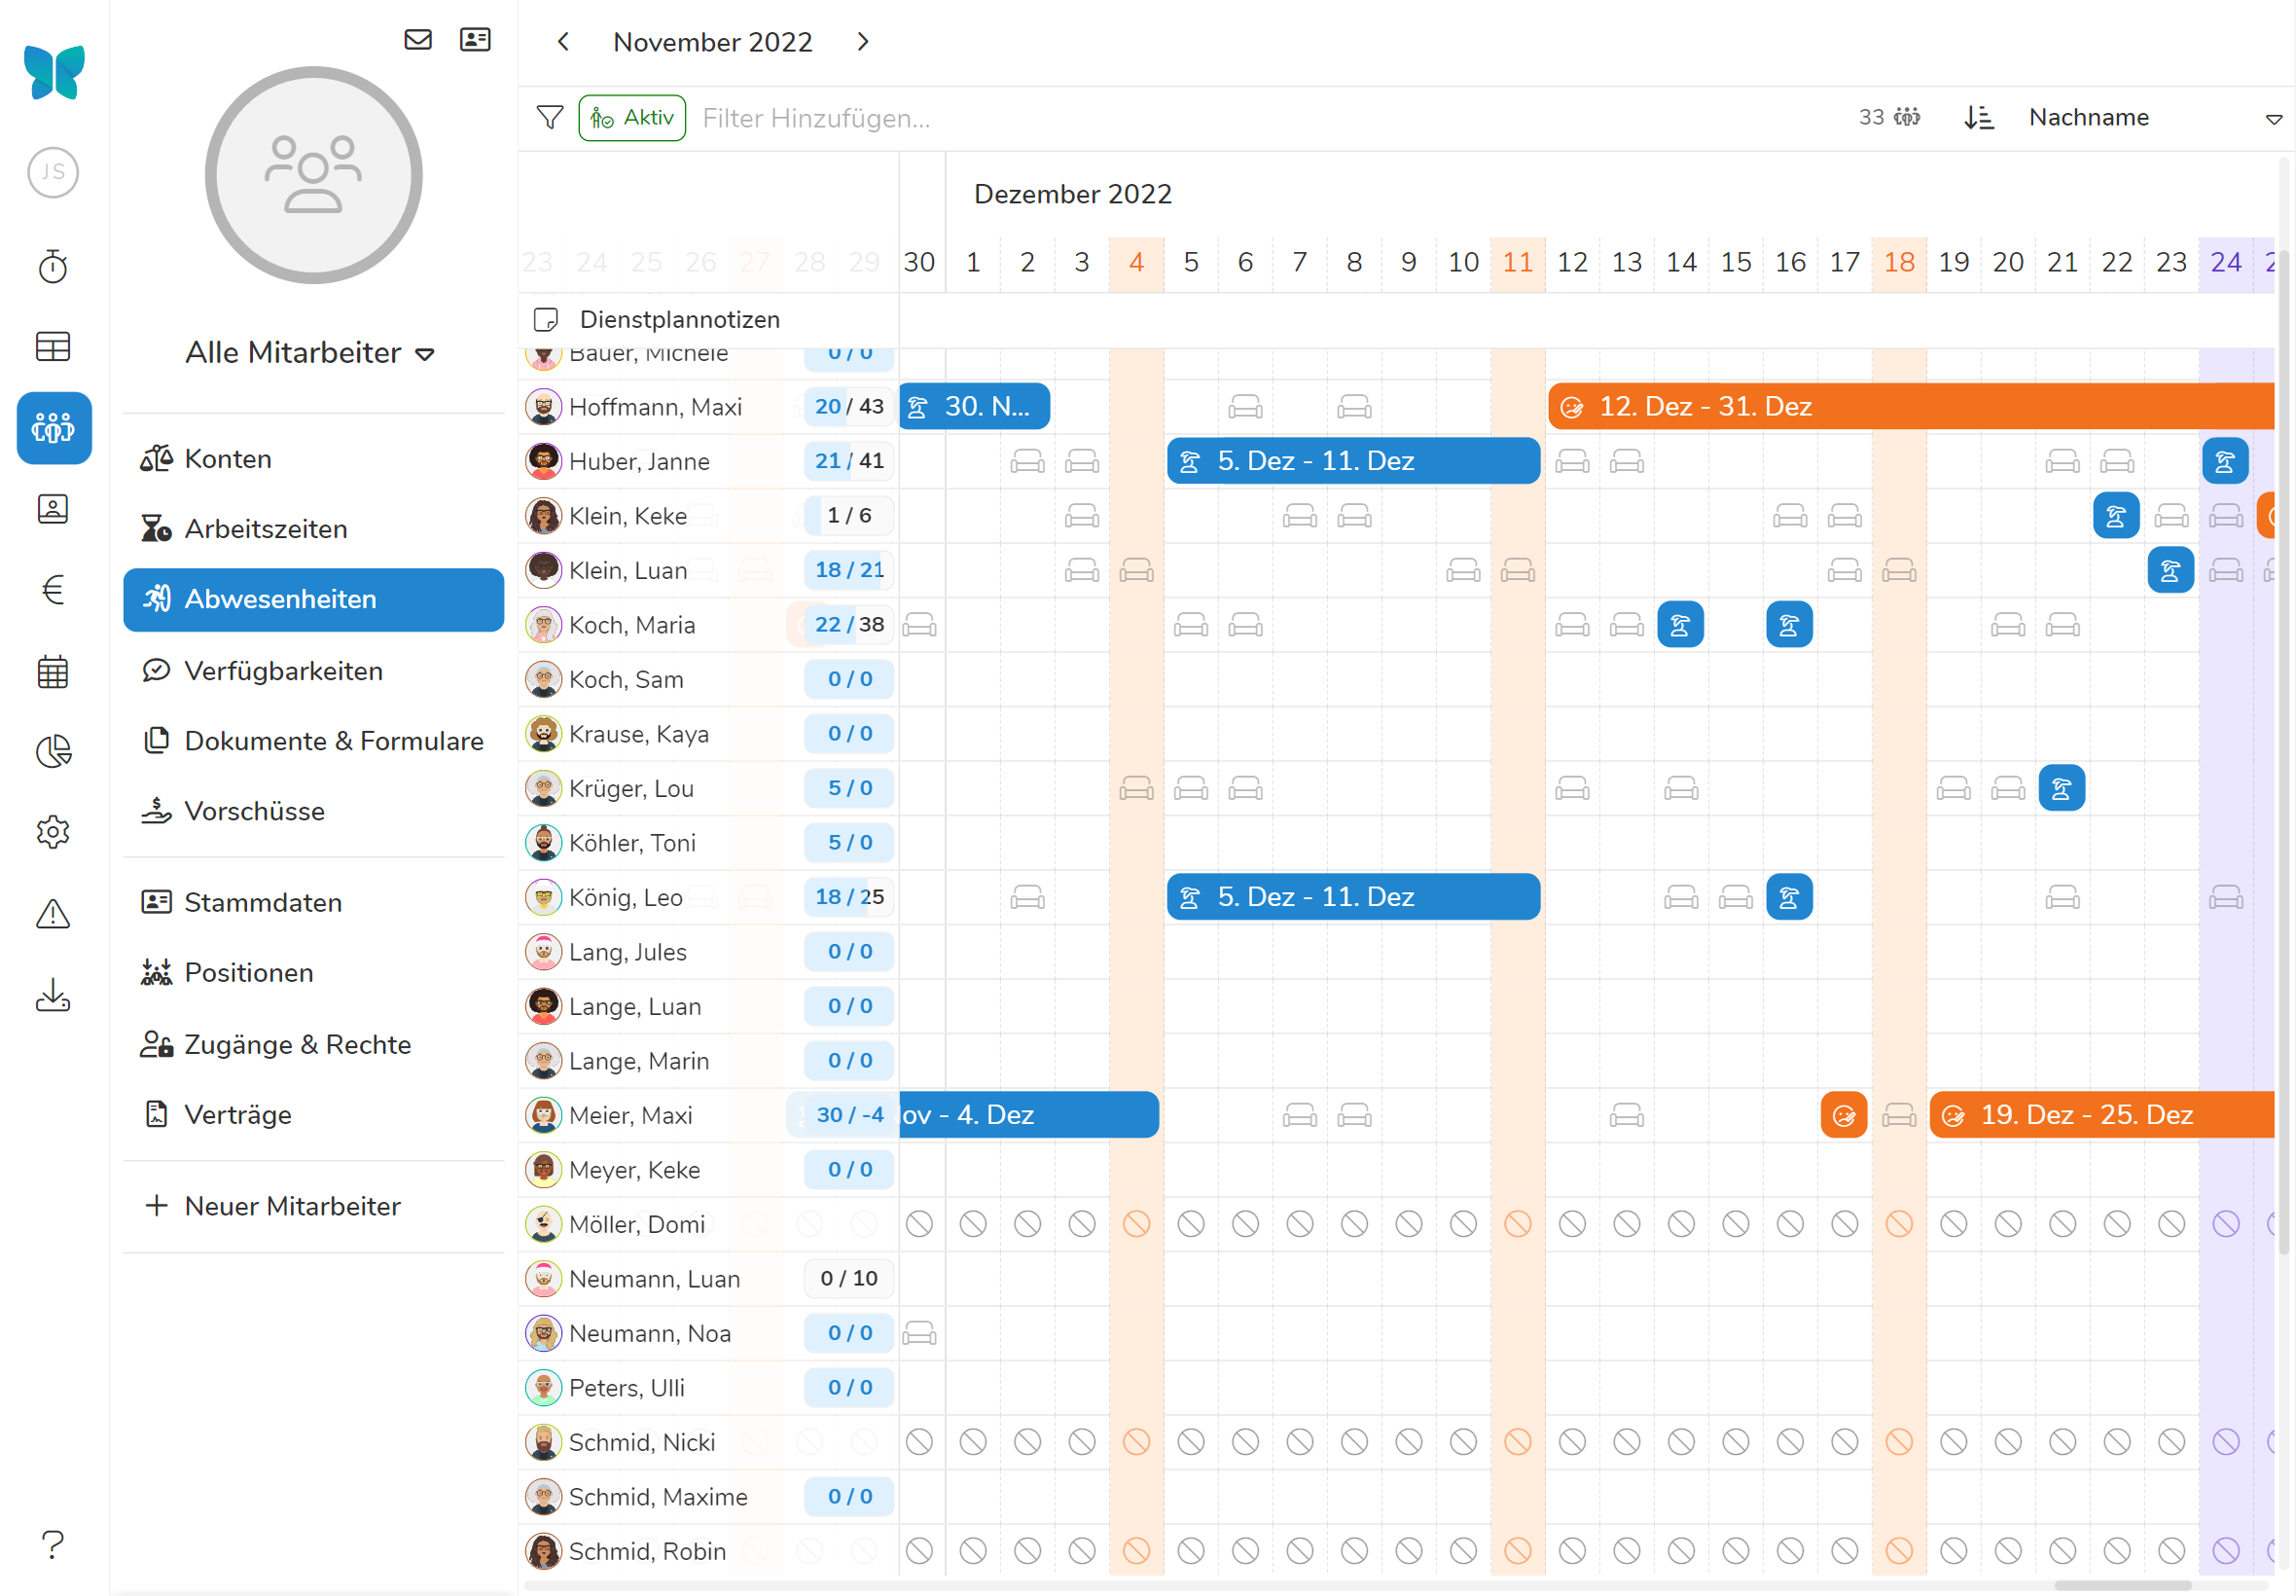Viewport: 2296px width, 1596px height.
Task: Open the stopwatch time tracking icon
Action: [x=53, y=267]
